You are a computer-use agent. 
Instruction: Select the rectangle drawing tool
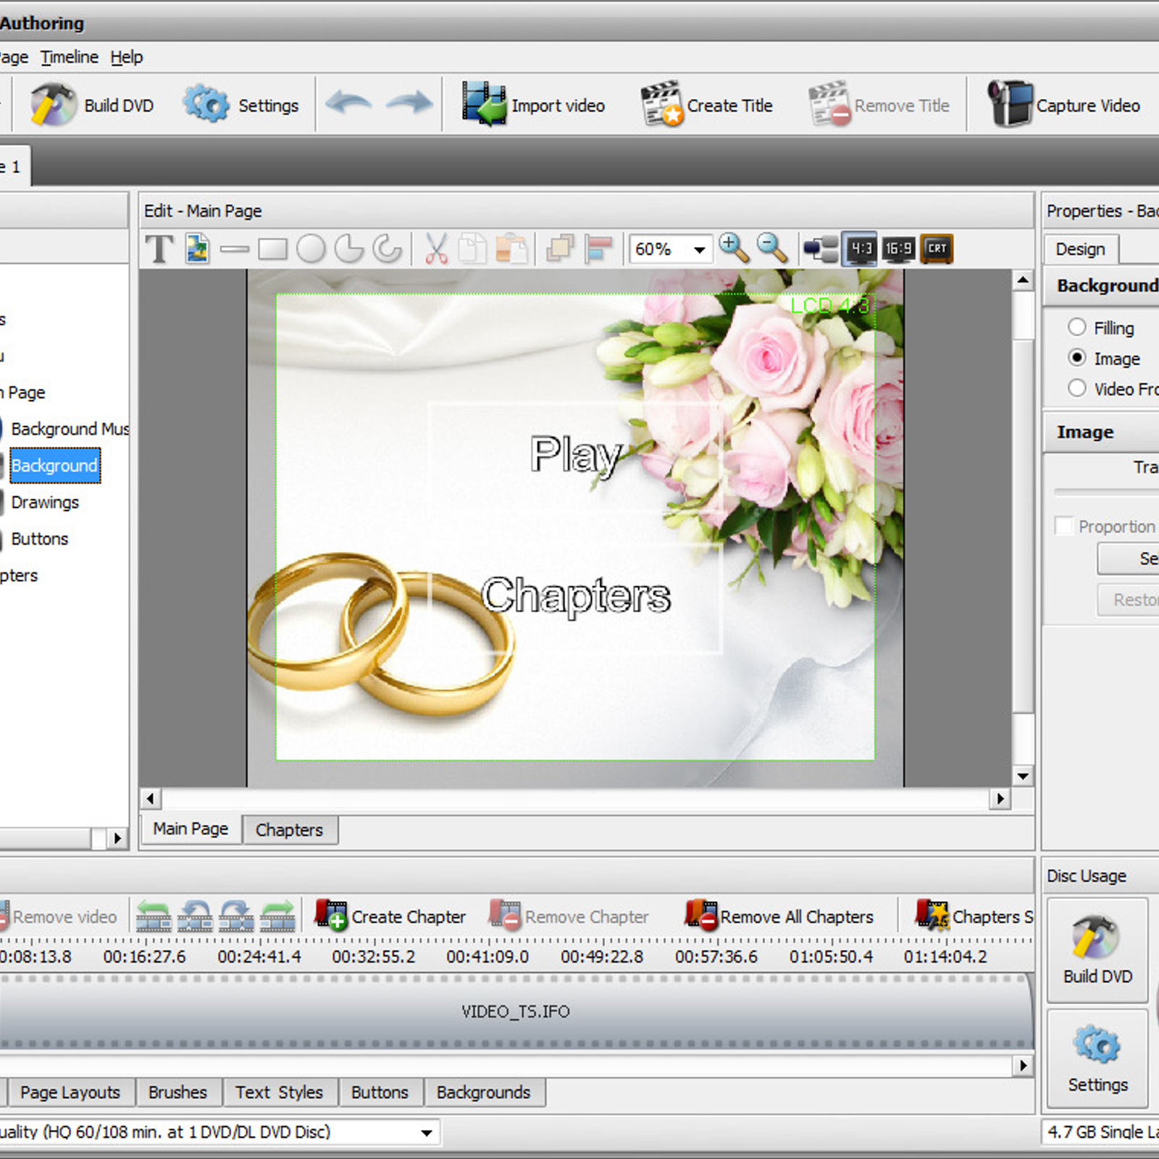click(x=273, y=249)
